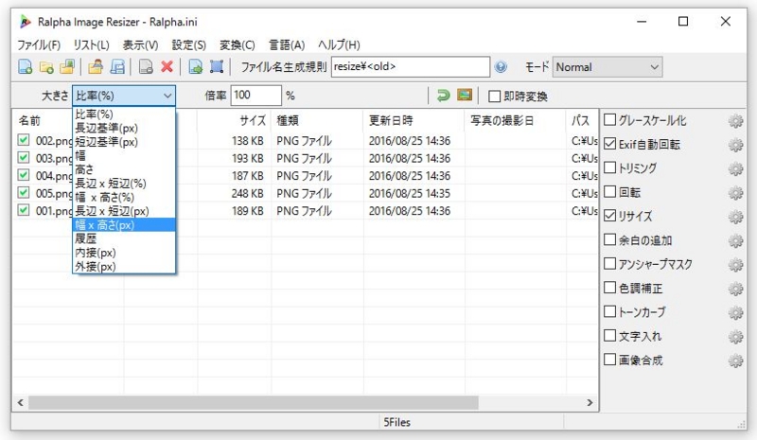The height and width of the screenshot is (440, 757).
Task: Open the ファイル(F) menu
Action: pyautogui.click(x=39, y=44)
